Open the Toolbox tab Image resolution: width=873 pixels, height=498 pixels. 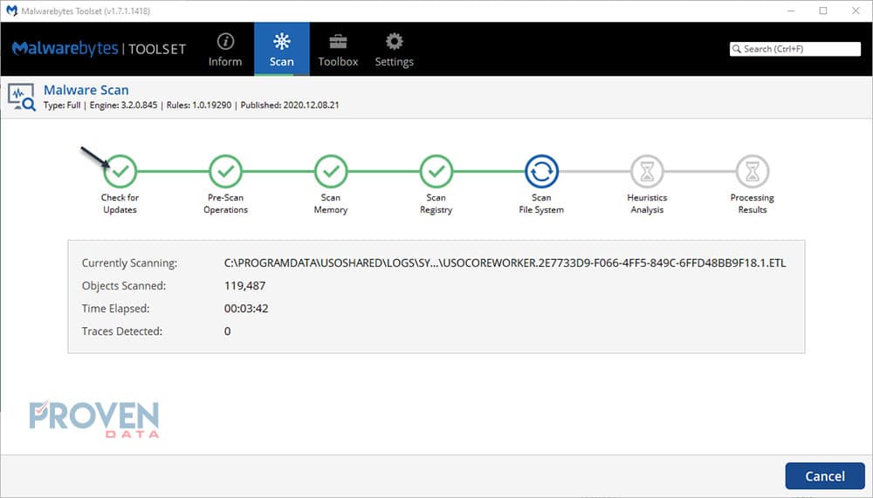338,50
